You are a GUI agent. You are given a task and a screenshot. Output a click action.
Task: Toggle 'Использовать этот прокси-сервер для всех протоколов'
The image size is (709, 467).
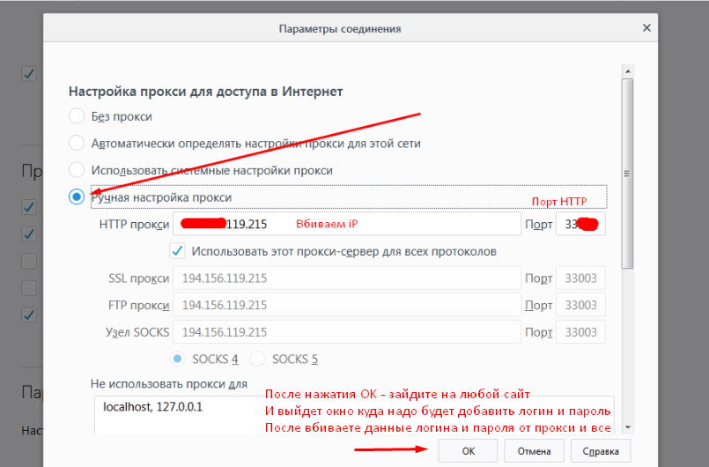click(x=178, y=251)
